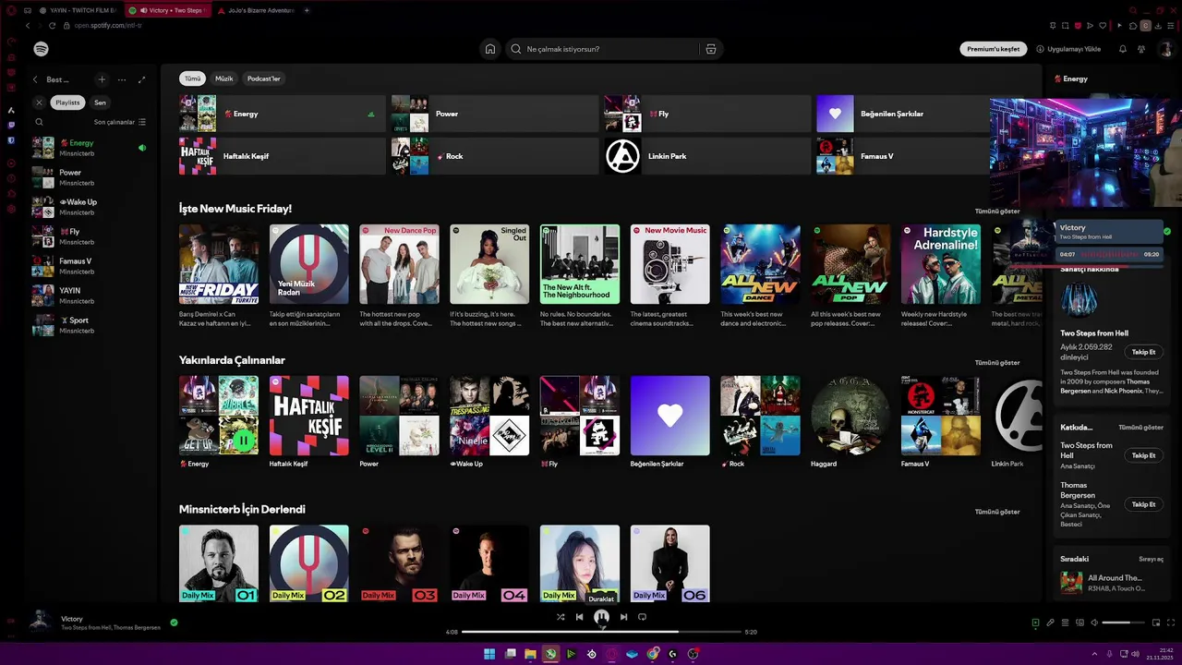Follow Thomas Bergersen with Takip Et
This screenshot has width=1182, height=665.
pos(1143,504)
